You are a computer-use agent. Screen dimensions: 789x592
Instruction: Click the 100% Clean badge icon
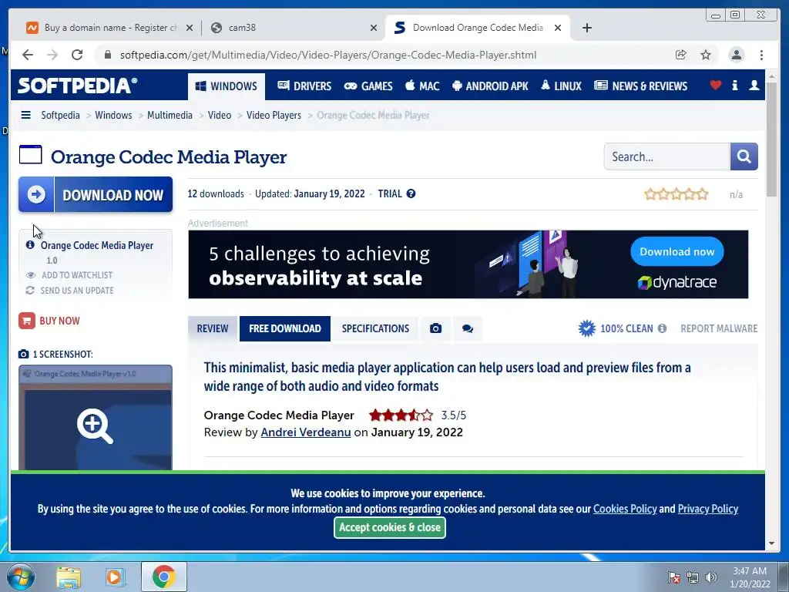[586, 328]
